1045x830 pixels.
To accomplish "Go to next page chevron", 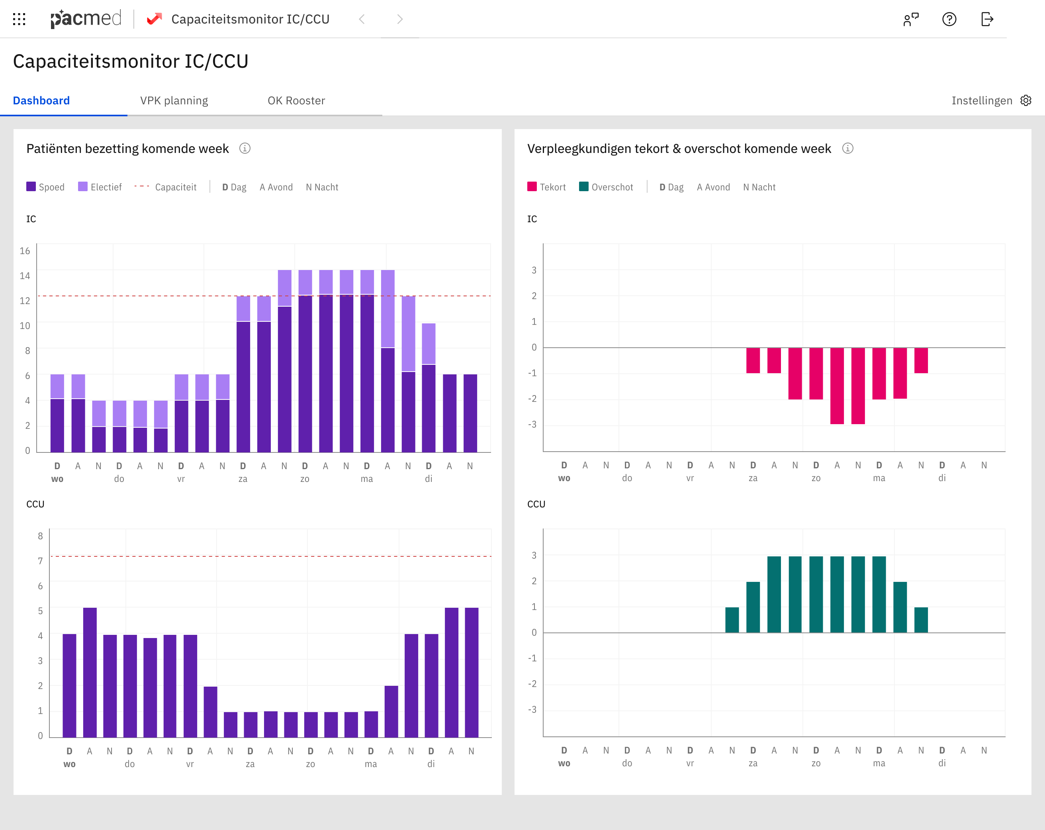I will coord(400,19).
